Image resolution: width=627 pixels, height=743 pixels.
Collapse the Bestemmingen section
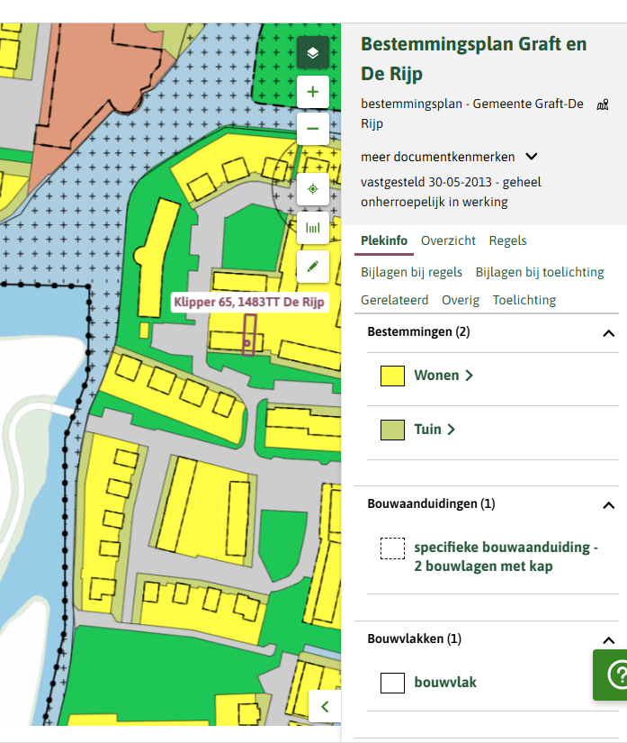tap(608, 333)
